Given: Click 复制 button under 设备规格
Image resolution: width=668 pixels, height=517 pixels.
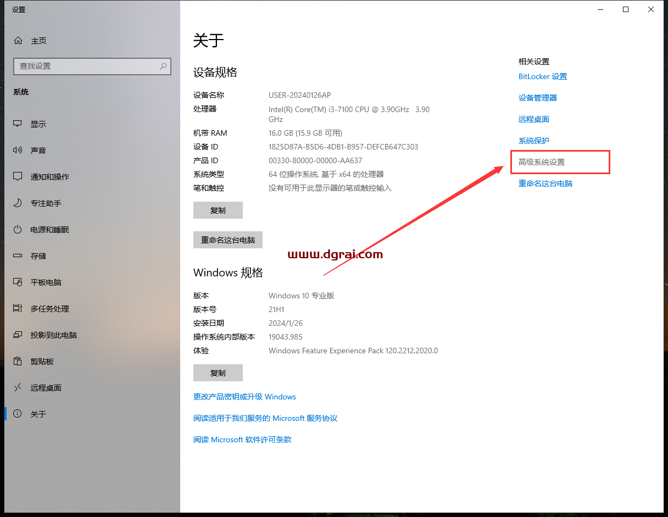Looking at the screenshot, I should click(218, 210).
